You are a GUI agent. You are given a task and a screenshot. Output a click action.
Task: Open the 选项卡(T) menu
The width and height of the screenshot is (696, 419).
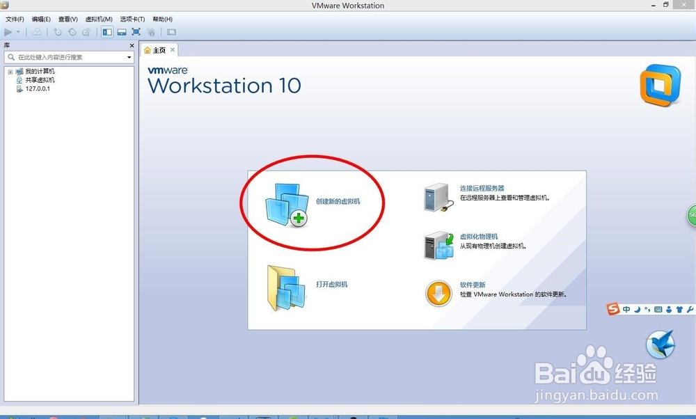coord(132,19)
